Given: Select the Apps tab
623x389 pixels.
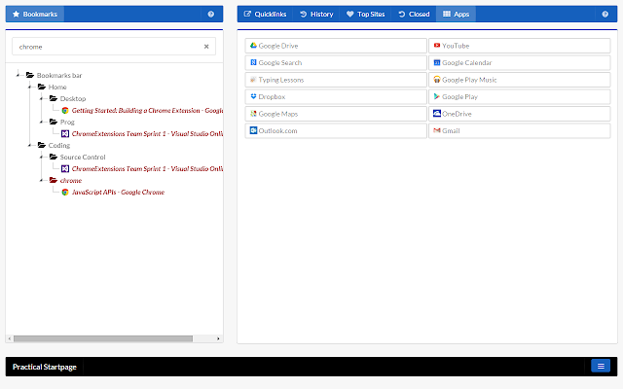Looking at the screenshot, I should pos(457,14).
